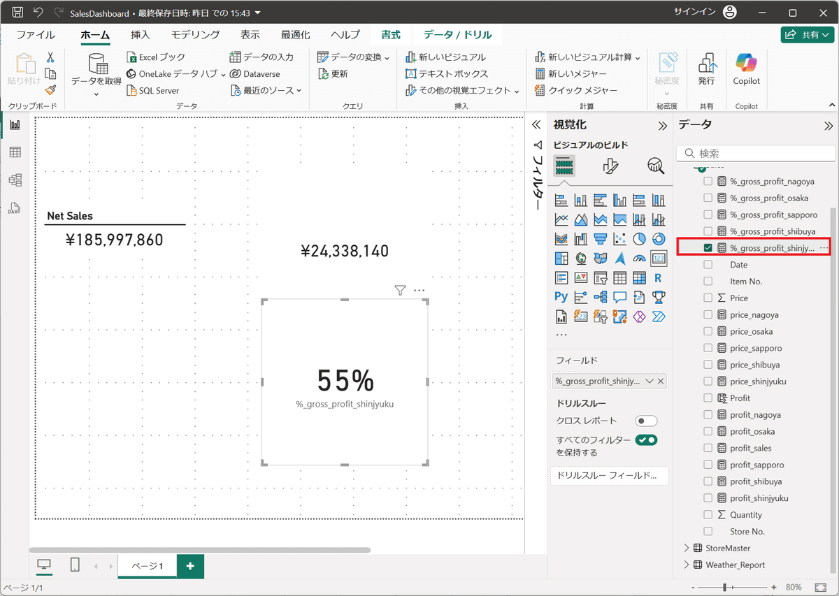Click the 検索 search box in the データ pane
The height and width of the screenshot is (596, 839).
pos(756,153)
